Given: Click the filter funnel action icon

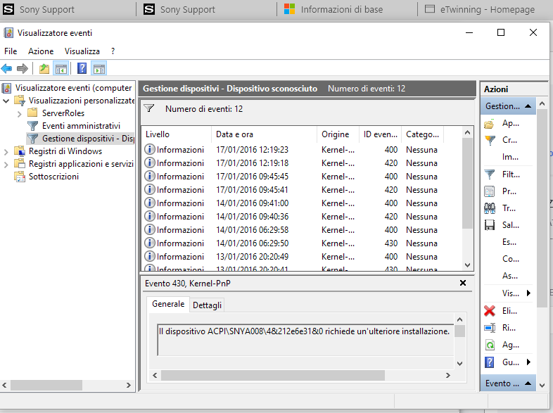Looking at the screenshot, I should (x=490, y=174).
